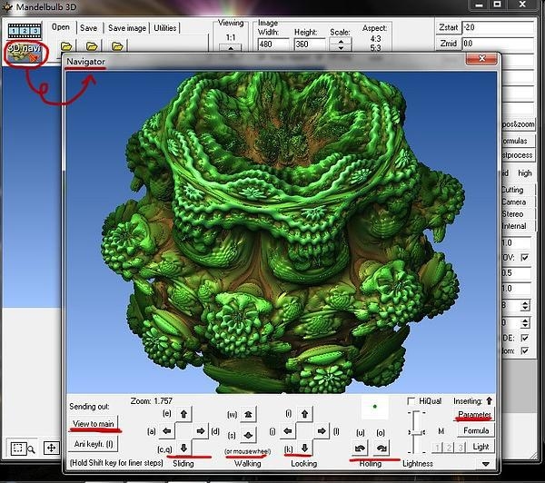
Task: Enable the HiQual checkbox
Action: pos(412,400)
